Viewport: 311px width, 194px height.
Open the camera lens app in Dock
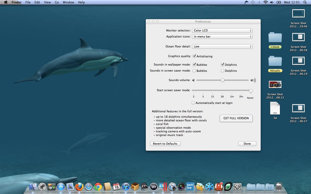(182, 187)
